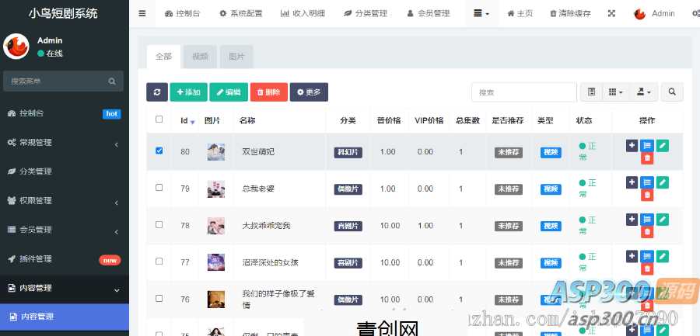The width and height of the screenshot is (700, 336).
Task: Switch to the 全部 tab
Action: coord(163,57)
